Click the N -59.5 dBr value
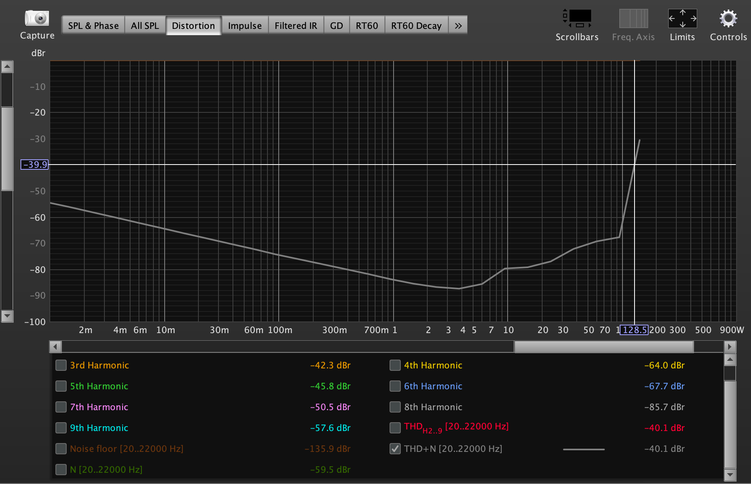Viewport: 751px width, 484px height. 330,470
